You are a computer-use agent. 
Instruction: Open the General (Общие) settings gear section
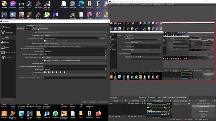[x=8, y=27]
